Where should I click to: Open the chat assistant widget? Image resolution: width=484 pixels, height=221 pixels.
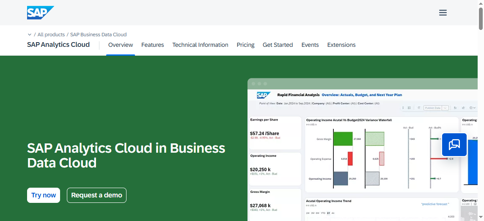[454, 145]
